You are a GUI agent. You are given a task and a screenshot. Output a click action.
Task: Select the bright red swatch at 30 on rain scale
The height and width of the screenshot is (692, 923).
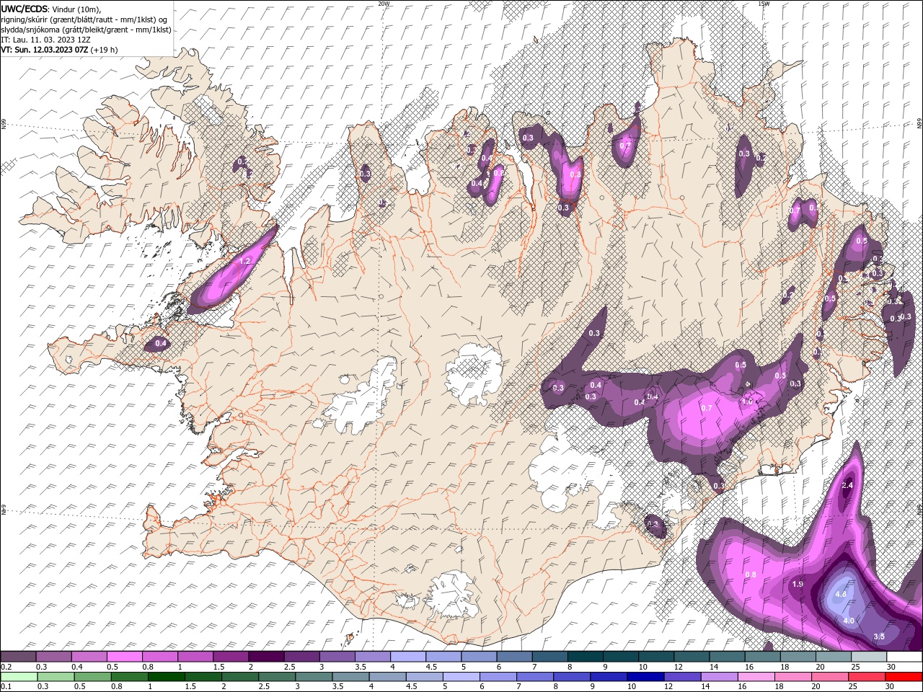tap(904, 677)
